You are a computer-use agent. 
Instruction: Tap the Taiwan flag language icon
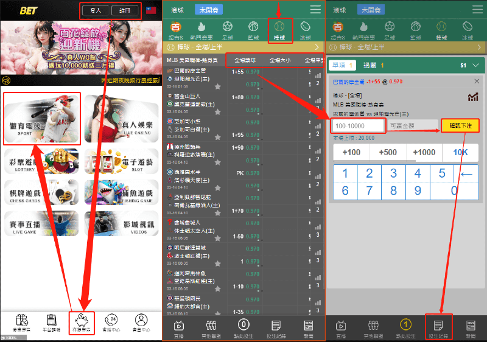(151, 10)
